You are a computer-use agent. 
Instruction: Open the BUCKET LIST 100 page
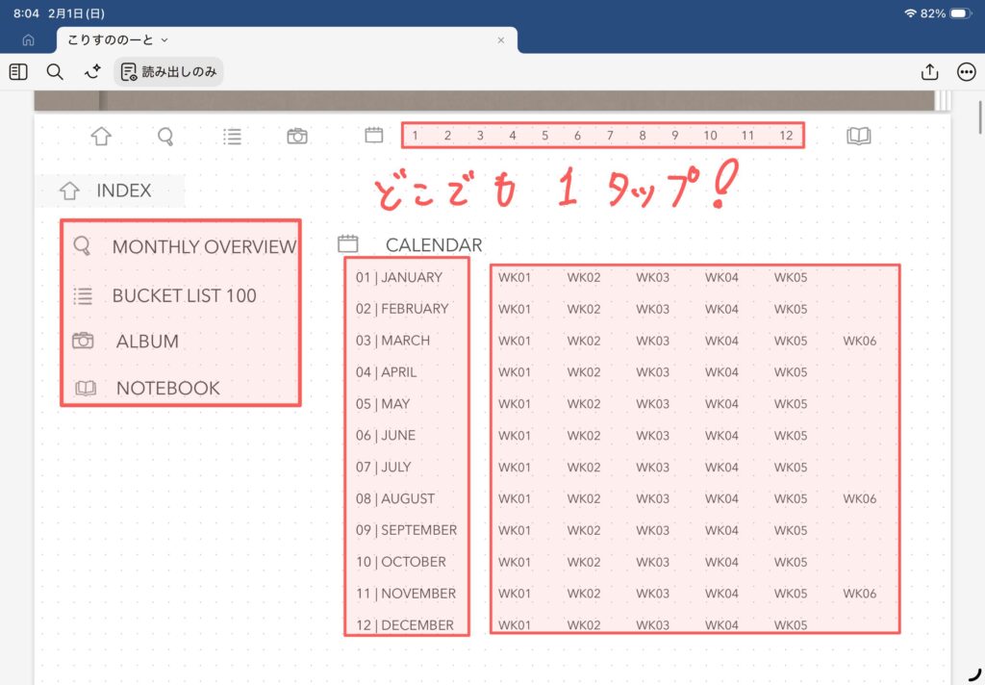(x=184, y=295)
